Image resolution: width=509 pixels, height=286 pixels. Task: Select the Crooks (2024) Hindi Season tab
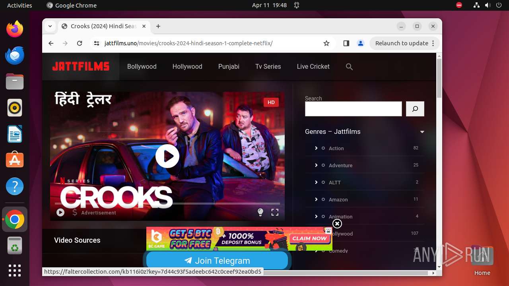105,26
